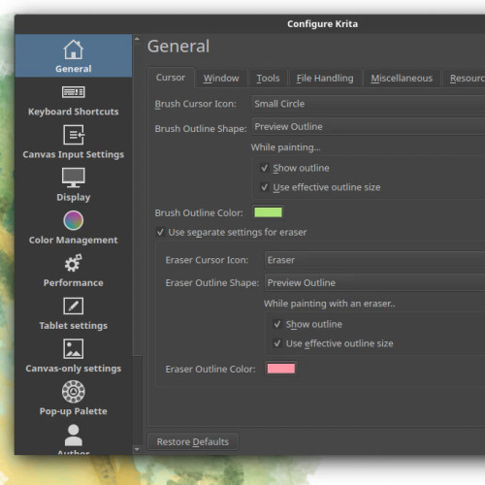Image resolution: width=485 pixels, height=485 pixels.
Task: Uncheck brush Show outline under While painting
Action: click(x=265, y=168)
